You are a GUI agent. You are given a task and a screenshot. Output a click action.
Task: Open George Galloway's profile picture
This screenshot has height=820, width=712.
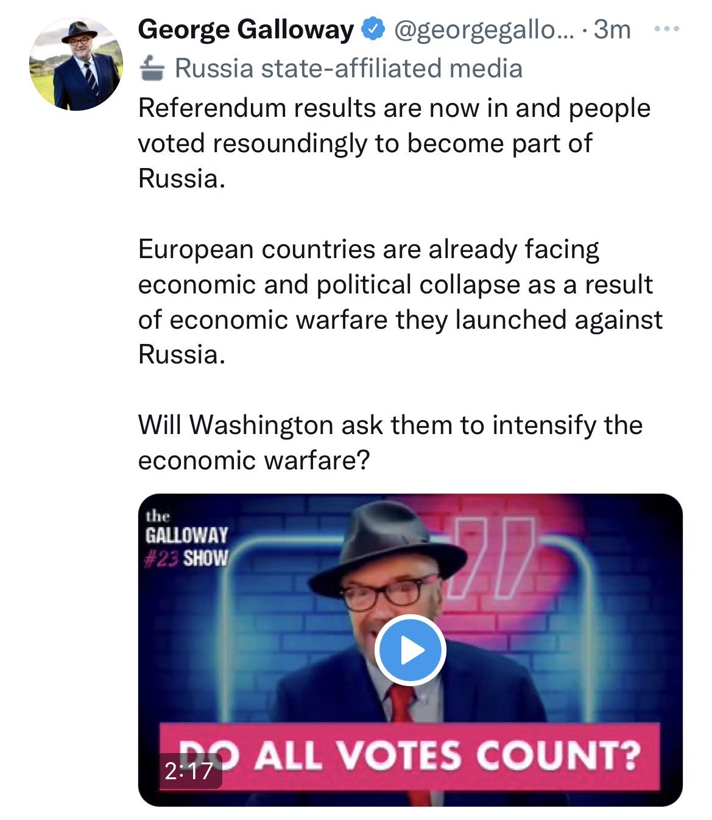[76, 63]
